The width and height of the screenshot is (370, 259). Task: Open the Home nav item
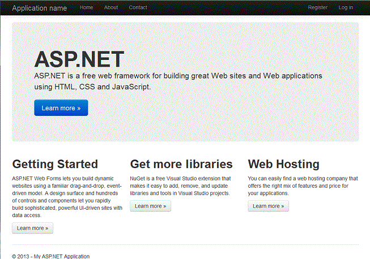pos(86,7)
